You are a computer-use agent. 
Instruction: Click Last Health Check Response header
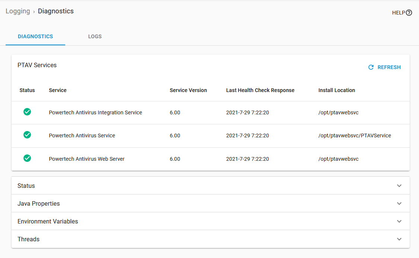(x=260, y=90)
